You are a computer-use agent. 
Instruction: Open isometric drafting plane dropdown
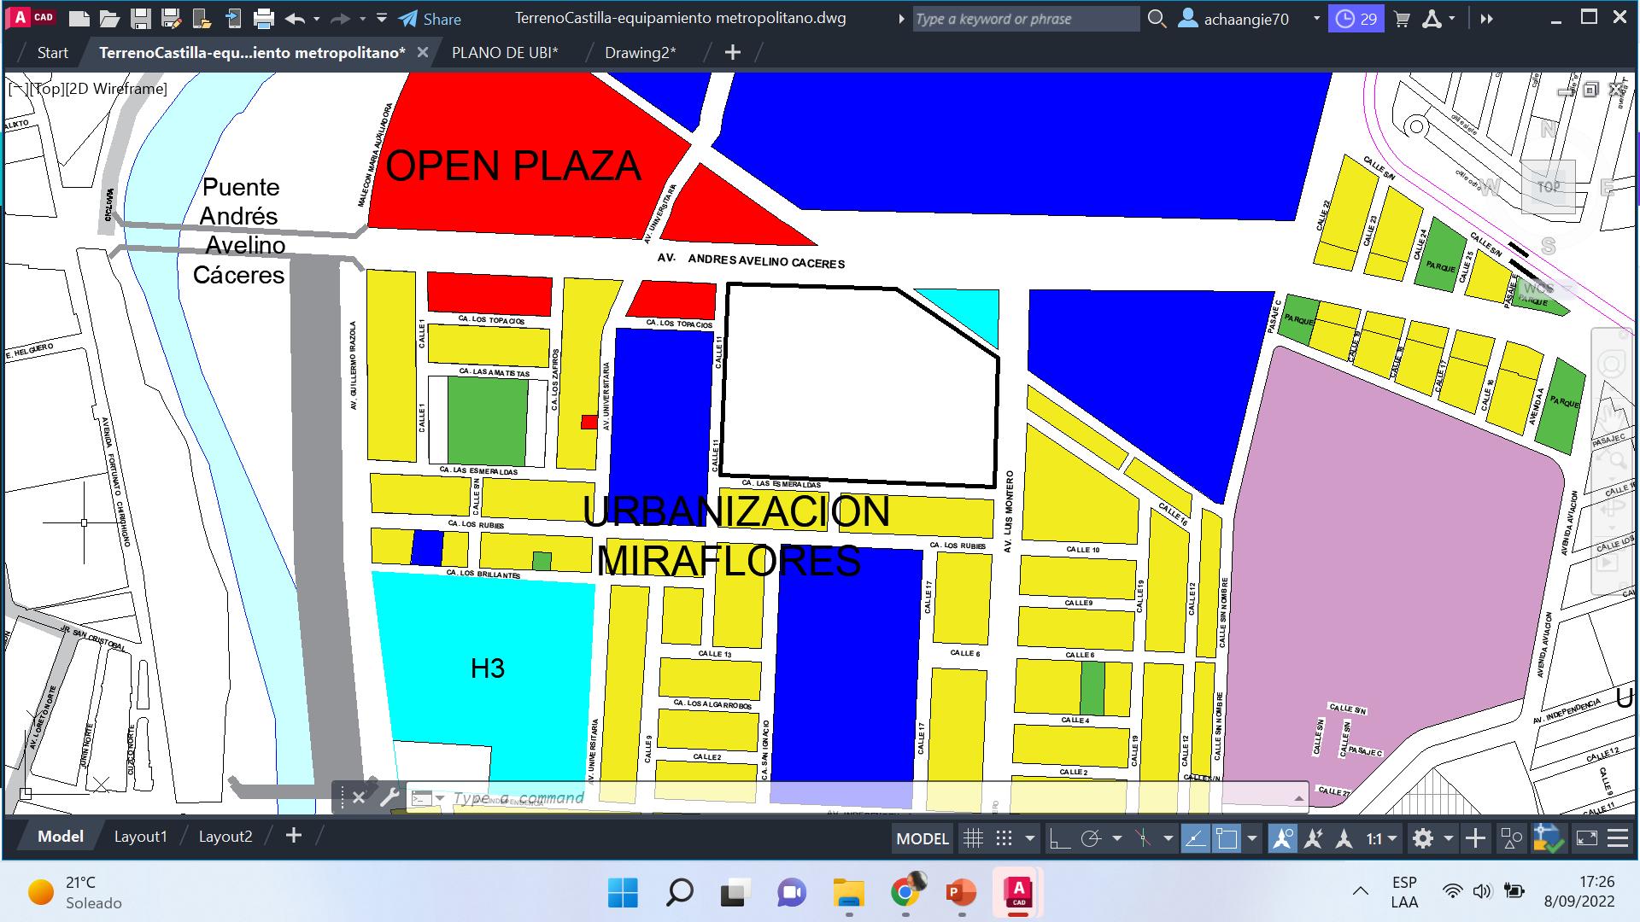[1168, 838]
